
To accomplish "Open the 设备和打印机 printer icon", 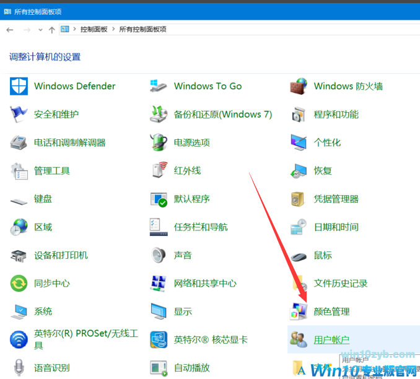I will click(x=19, y=256).
